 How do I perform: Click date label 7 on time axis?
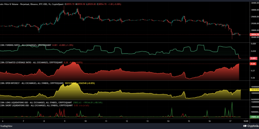(23, 121)
